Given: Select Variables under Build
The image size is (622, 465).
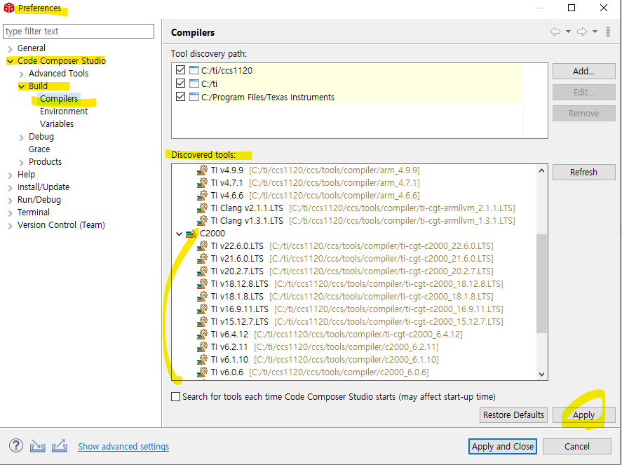Looking at the screenshot, I should point(57,123).
